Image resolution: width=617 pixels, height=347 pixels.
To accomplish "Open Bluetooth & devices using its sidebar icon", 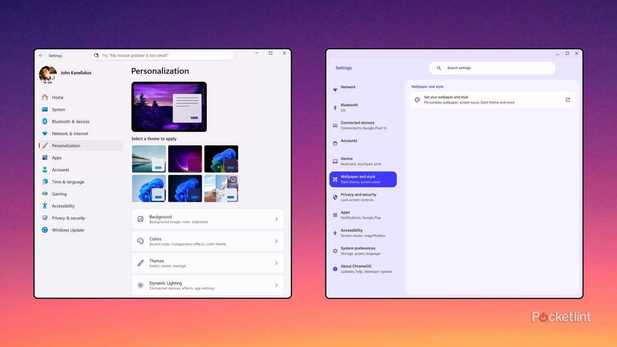I will coord(44,121).
